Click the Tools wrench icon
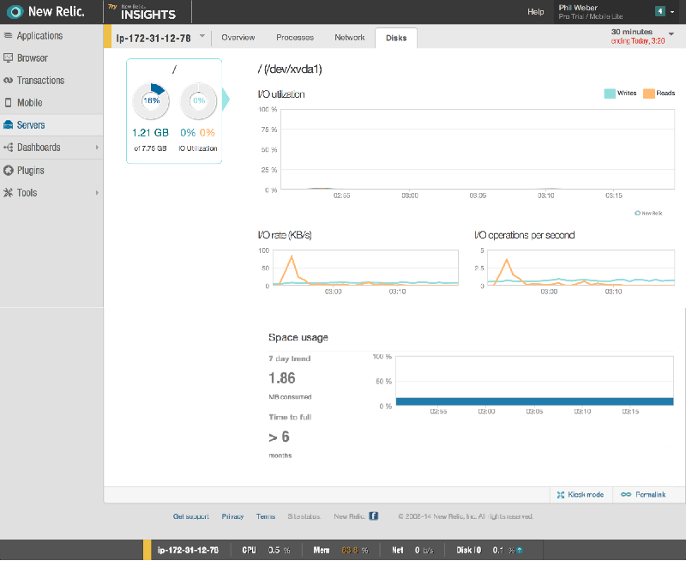The image size is (686, 561). [8, 192]
